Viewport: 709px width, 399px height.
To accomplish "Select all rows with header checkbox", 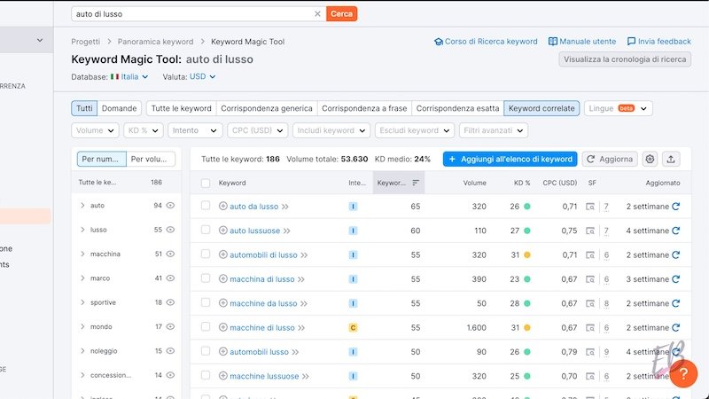I will (x=206, y=184).
